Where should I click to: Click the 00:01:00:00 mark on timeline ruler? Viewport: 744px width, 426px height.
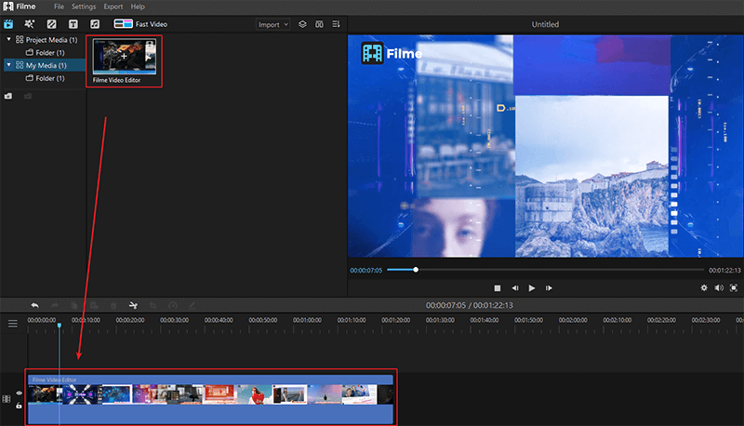point(307,320)
